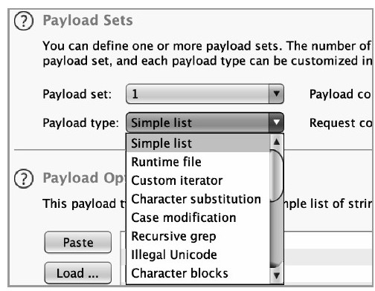Click the Load ... button
Viewport: 375px width, 291px height.
pos(78,273)
